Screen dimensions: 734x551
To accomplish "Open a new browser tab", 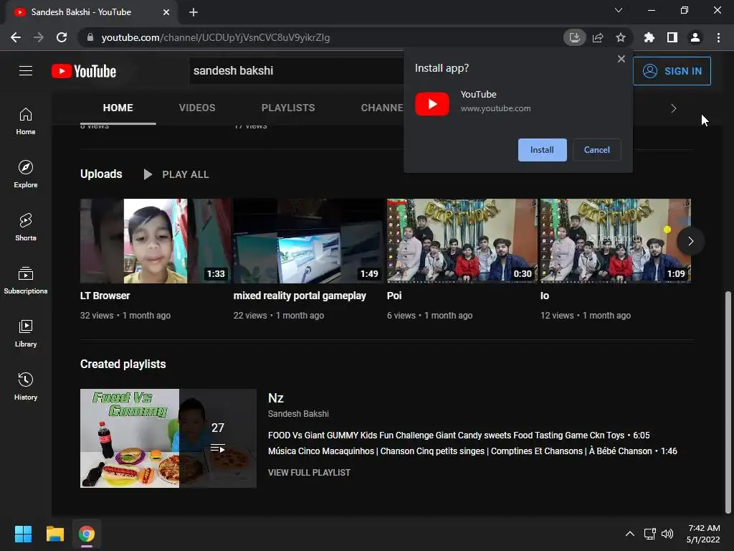I will coord(194,12).
